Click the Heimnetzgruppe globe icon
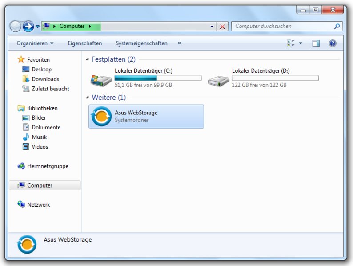The image size is (353, 266). (21, 166)
